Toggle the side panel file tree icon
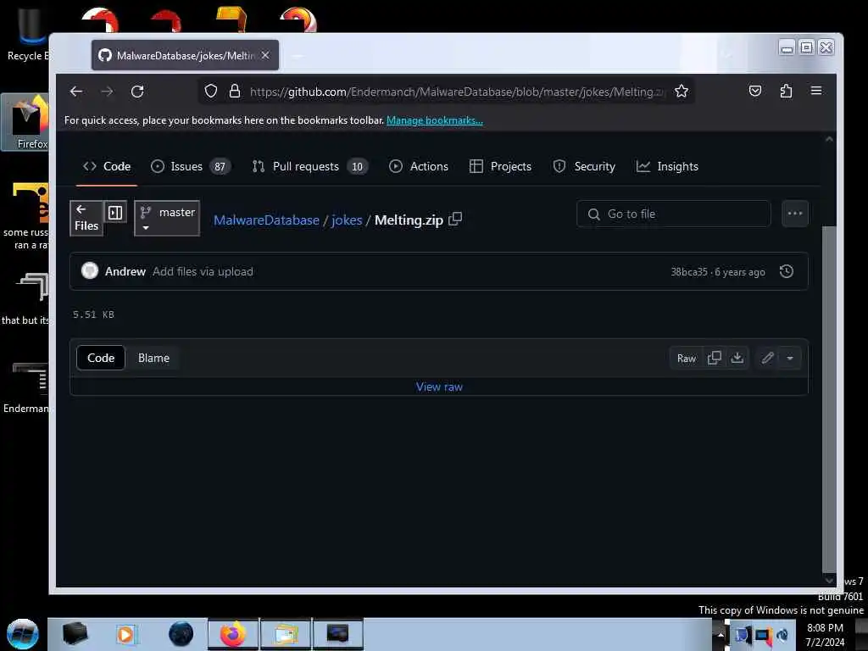 [x=115, y=213]
